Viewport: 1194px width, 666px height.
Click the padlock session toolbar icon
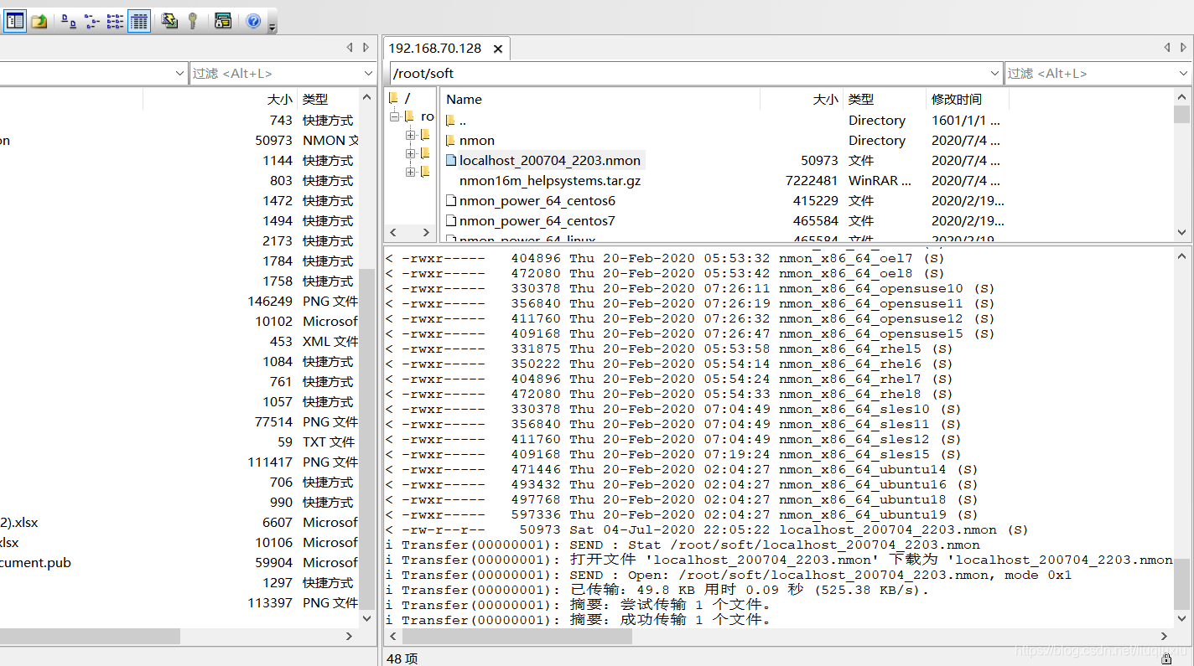point(223,21)
